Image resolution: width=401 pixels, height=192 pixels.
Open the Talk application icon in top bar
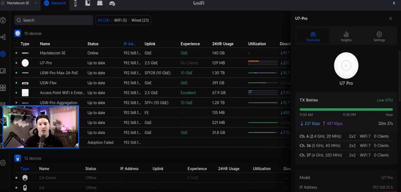100,3
